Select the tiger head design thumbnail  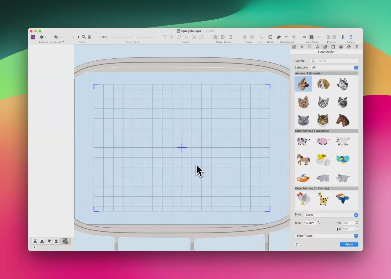323,120
